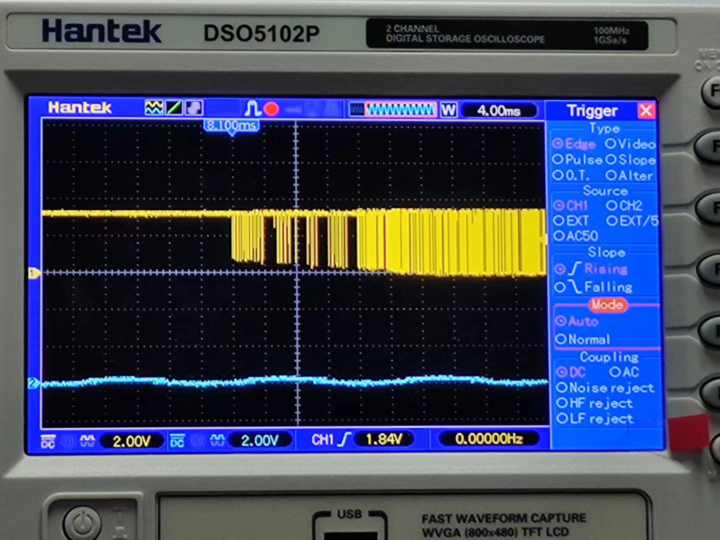Click CH2 DC coupling icon
The width and height of the screenshot is (720, 540).
click(x=177, y=441)
